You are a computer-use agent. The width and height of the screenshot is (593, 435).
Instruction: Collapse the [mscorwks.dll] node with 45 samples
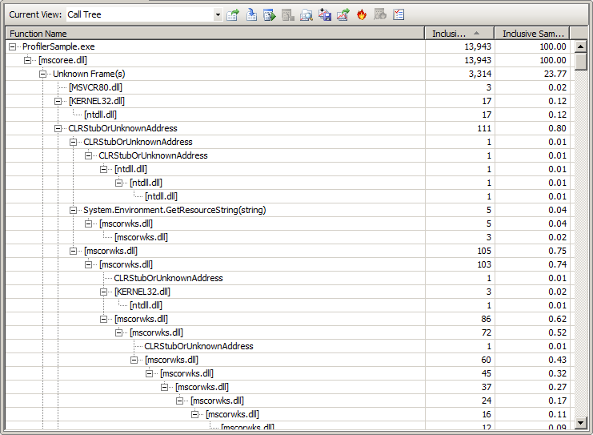point(149,373)
